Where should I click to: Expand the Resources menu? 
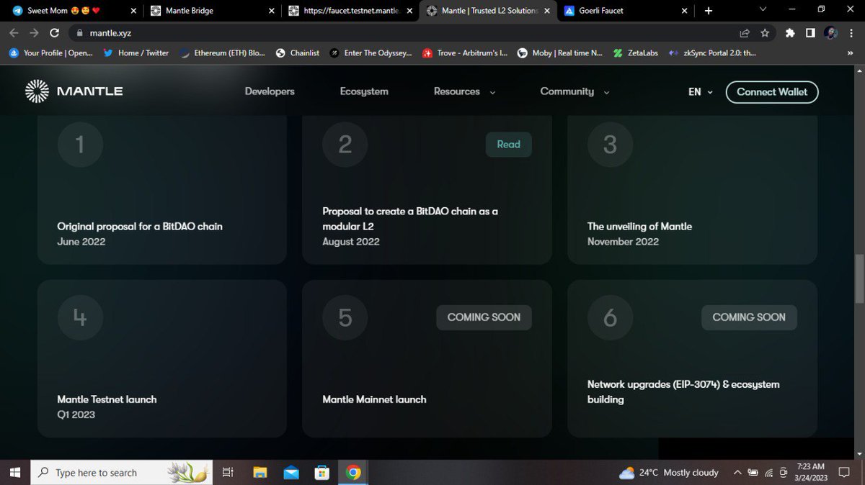465,91
